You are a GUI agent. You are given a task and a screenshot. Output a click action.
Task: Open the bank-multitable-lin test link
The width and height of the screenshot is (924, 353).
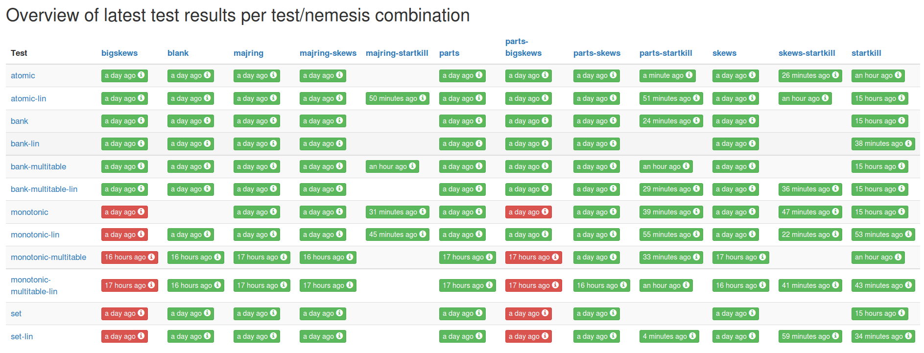(x=44, y=189)
